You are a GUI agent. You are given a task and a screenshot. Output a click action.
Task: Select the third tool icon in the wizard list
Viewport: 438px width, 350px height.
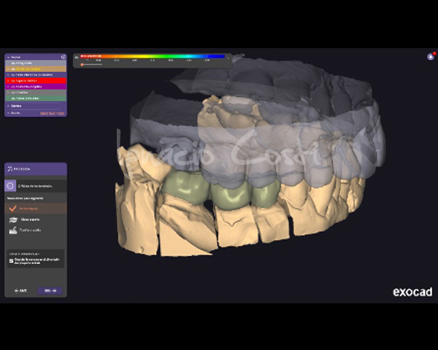pos(12,230)
